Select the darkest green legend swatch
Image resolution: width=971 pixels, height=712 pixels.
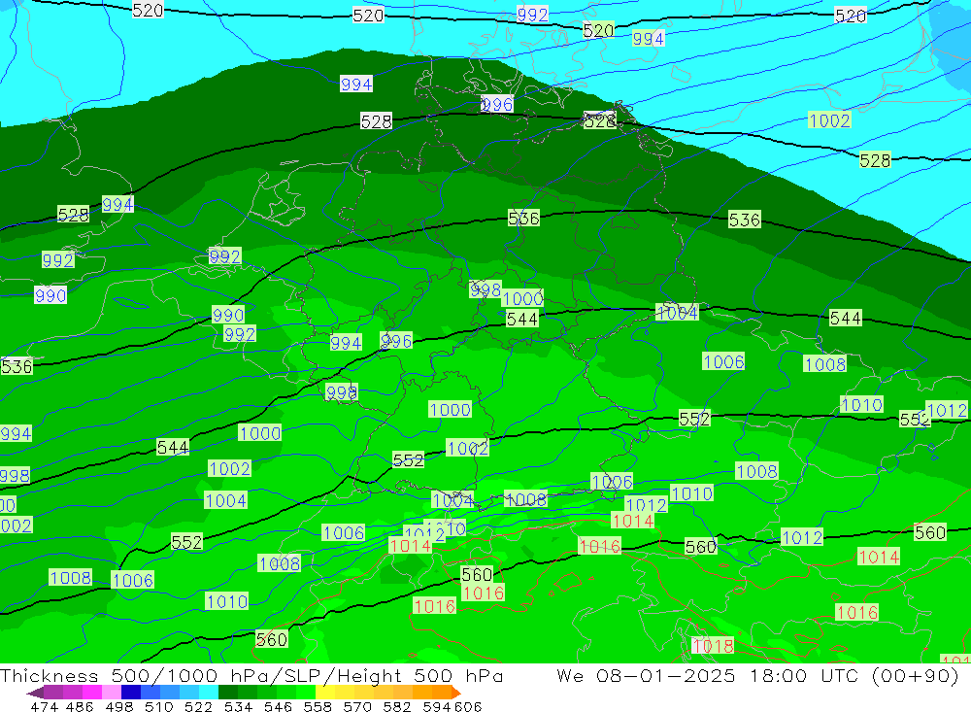click(228, 693)
